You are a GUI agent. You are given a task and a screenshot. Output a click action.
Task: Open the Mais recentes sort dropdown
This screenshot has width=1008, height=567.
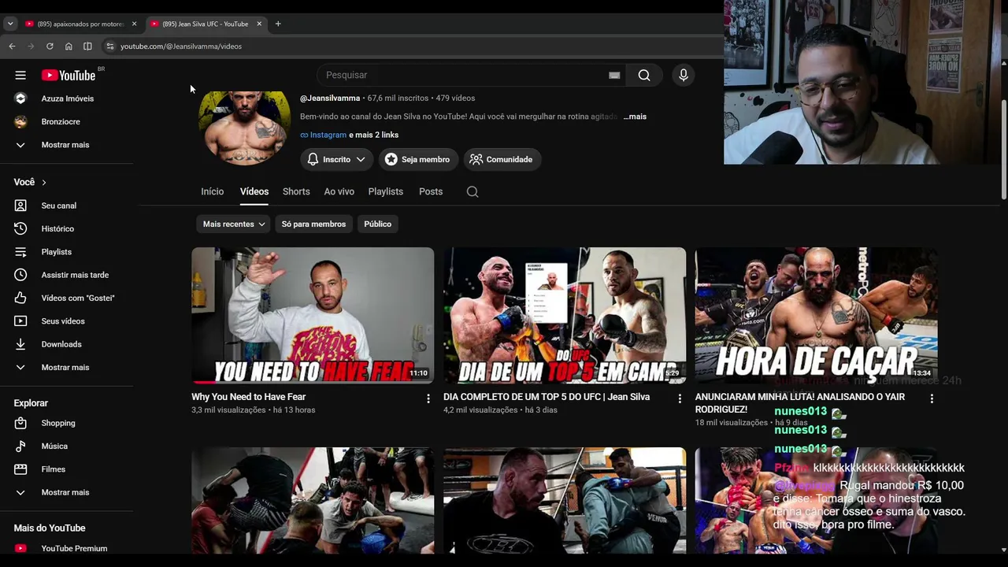233,224
